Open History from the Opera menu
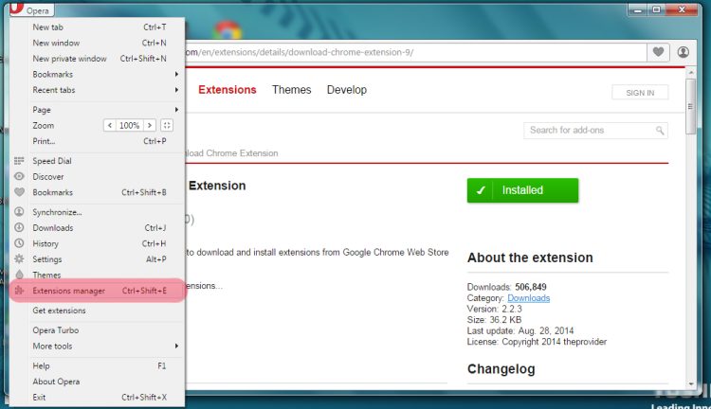Screen dimensions: 711x409 point(46,243)
